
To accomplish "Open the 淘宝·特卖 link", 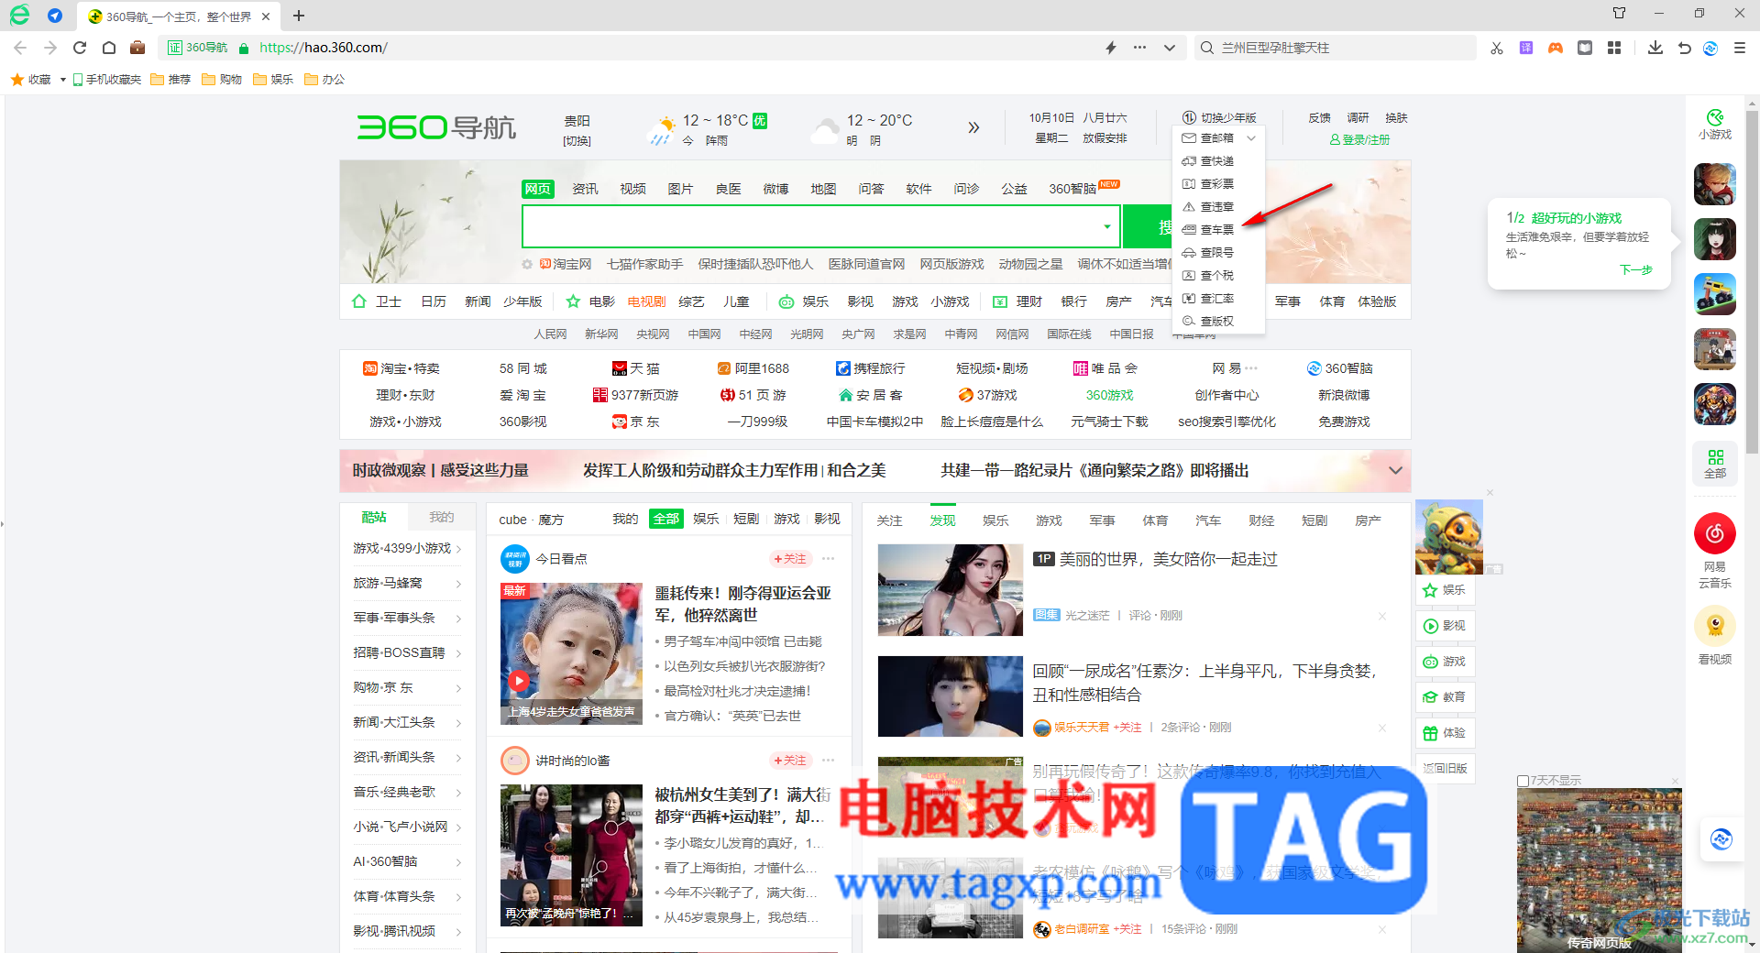I will [401, 368].
